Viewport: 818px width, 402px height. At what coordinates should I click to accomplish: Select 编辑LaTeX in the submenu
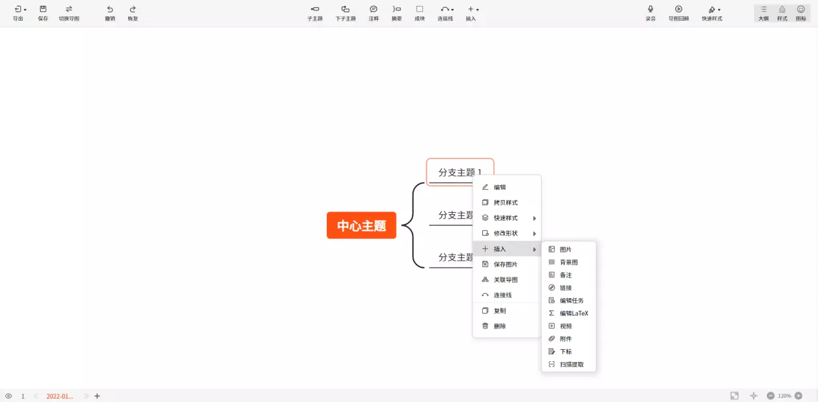569,313
